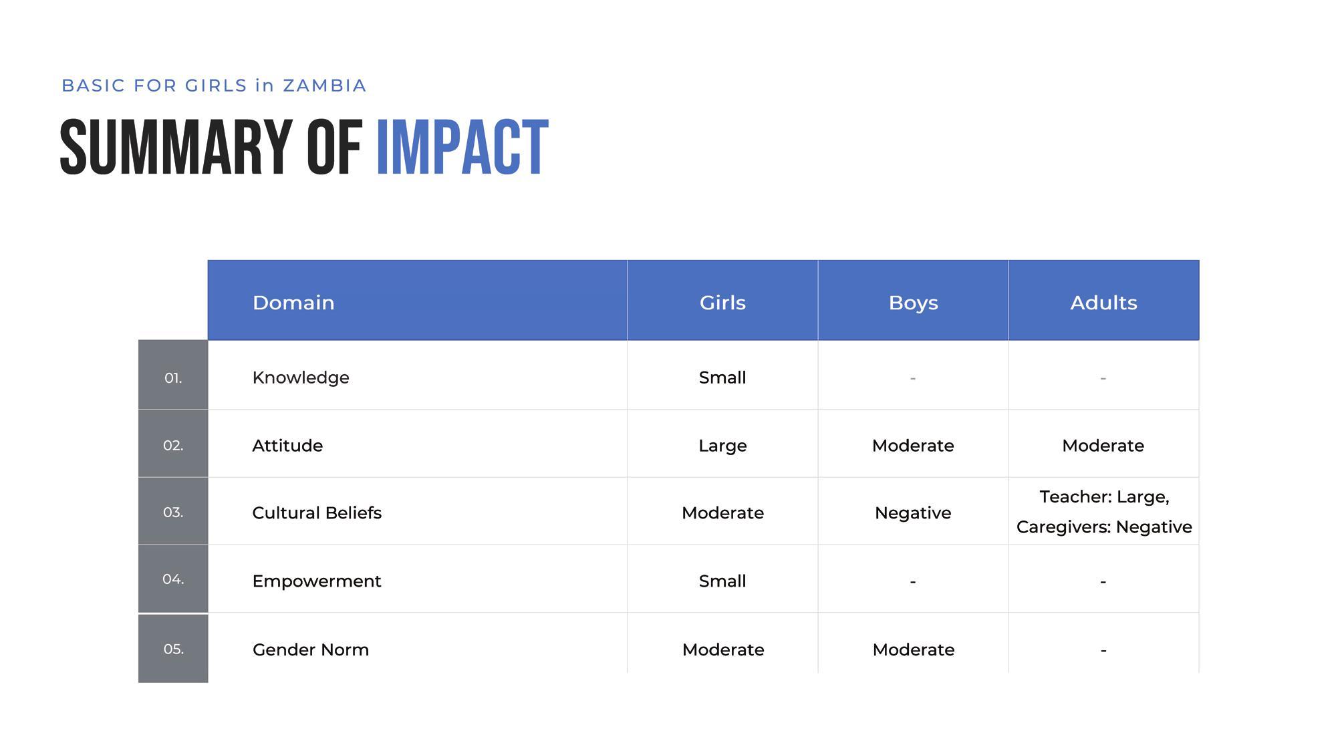This screenshot has height=755, width=1342.
Task: Select the Cultural Beliefs domain cell
Action: [418, 511]
